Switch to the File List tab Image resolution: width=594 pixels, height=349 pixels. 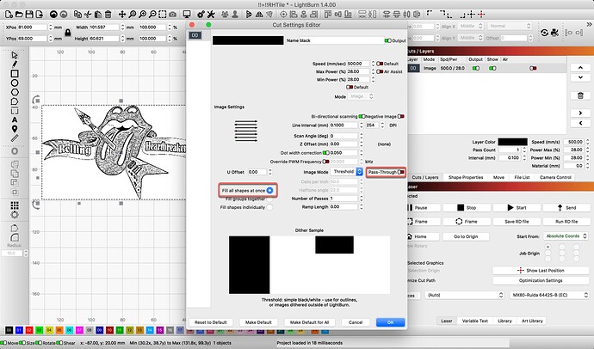522,177
